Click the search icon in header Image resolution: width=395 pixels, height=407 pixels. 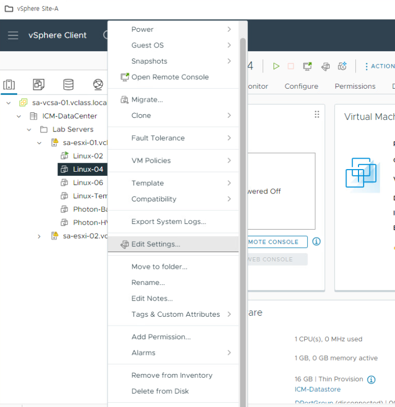105,35
